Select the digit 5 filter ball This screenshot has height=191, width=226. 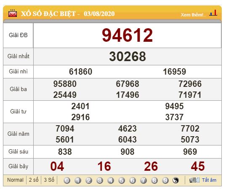tap(122, 180)
